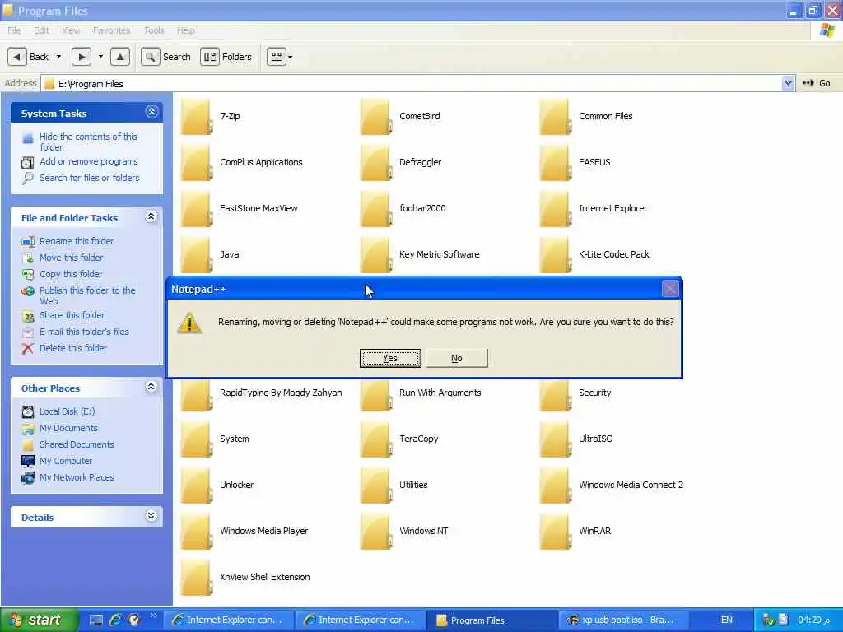Screen dimensions: 843x632
Task: Click Search for files or folders
Action: pos(89,178)
